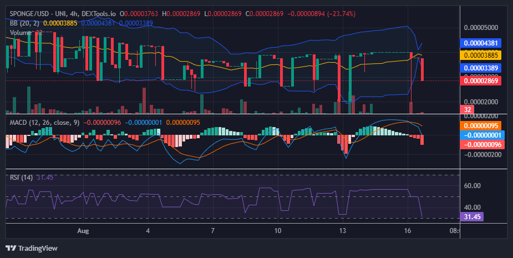Click the orange MACD signal tag 0.00000095
The height and width of the screenshot is (258, 513).
click(480, 126)
